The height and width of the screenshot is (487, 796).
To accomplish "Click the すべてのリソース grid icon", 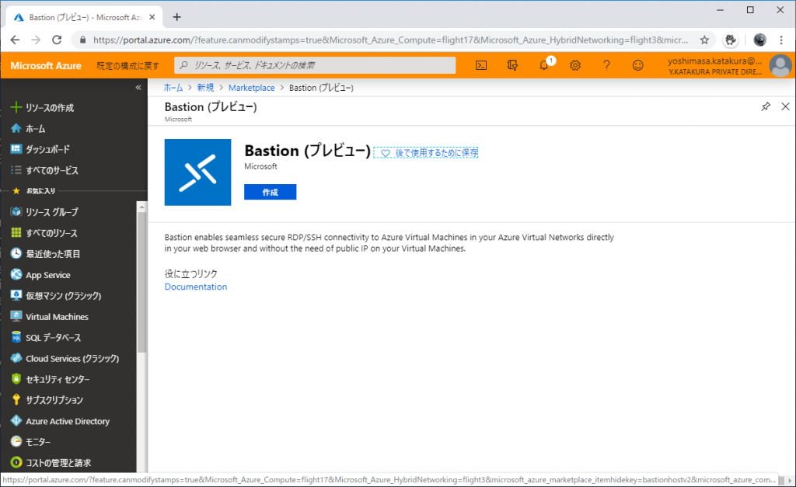I will 16,233.
